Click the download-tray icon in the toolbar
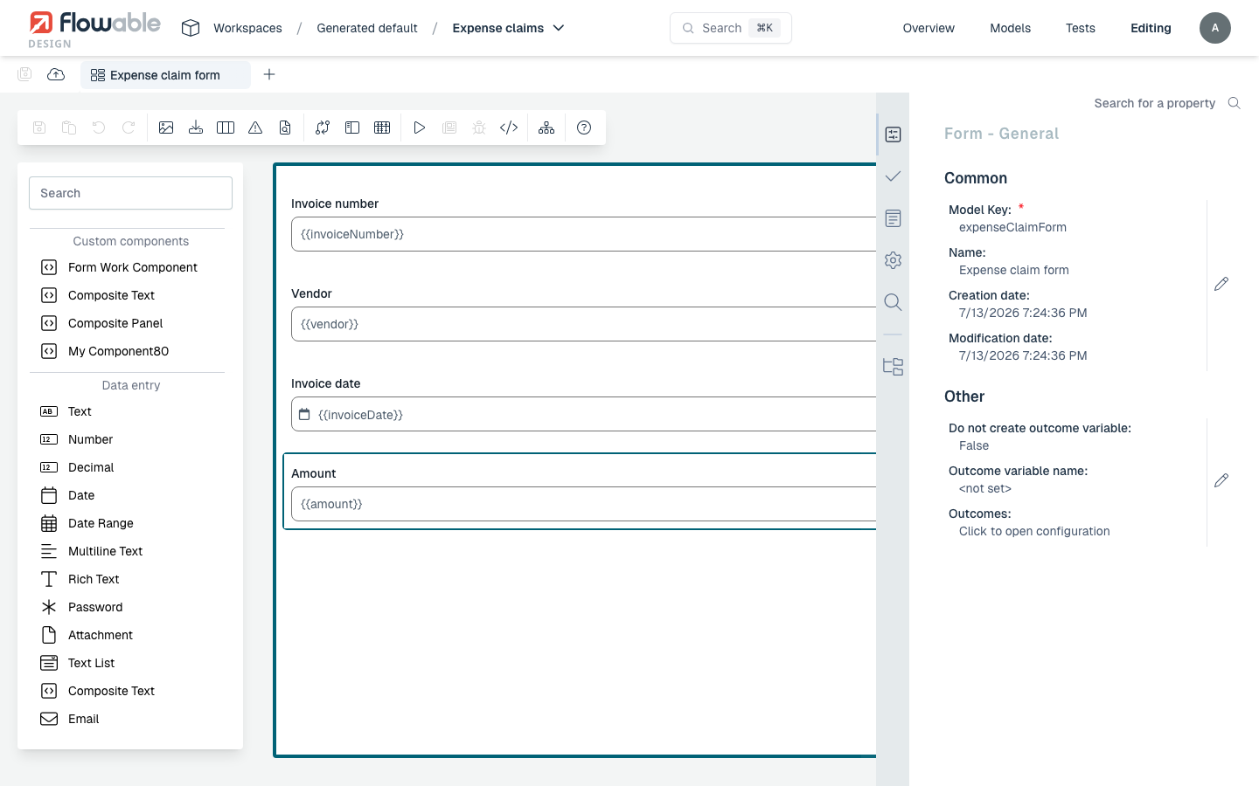 pos(196,128)
